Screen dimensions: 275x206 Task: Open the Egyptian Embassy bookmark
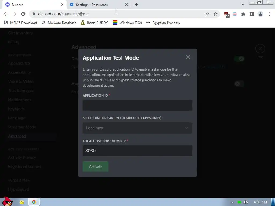tap(163, 23)
